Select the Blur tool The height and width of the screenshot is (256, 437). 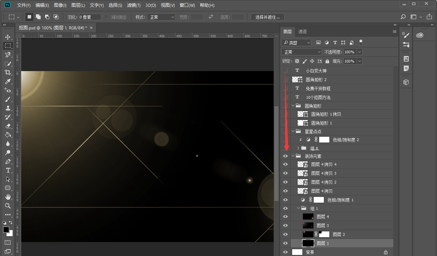[8, 144]
